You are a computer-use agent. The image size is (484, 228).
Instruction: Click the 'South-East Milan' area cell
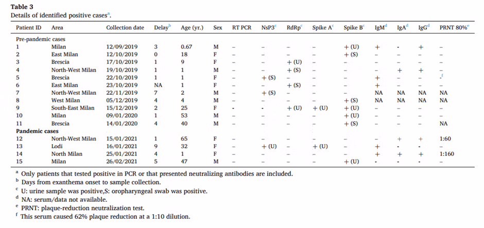[x=73, y=108]
